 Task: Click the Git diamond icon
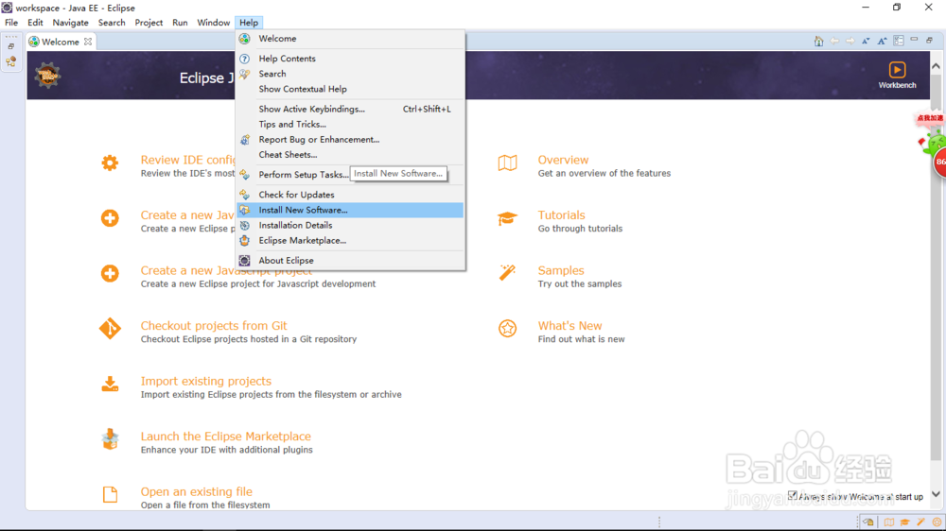coord(110,329)
